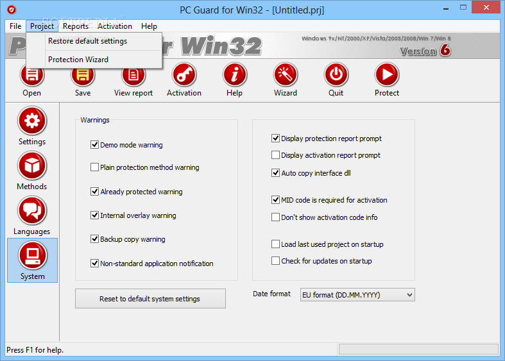Enable Check for updates on startup
This screenshot has width=505, height=361.
[275, 261]
